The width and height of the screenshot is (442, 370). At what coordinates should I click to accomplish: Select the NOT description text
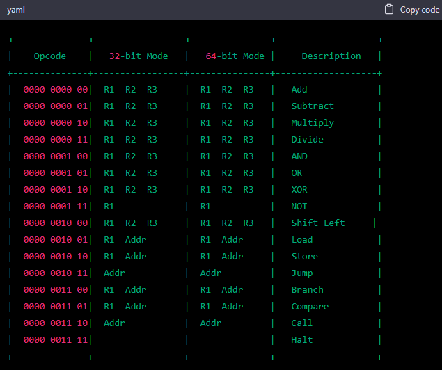click(x=299, y=207)
